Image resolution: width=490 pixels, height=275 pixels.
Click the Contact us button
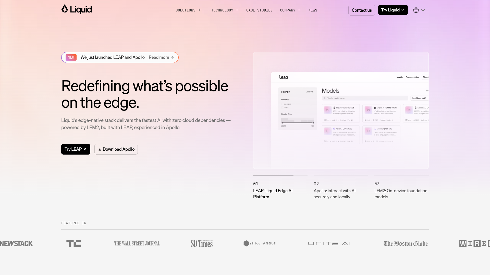click(362, 10)
